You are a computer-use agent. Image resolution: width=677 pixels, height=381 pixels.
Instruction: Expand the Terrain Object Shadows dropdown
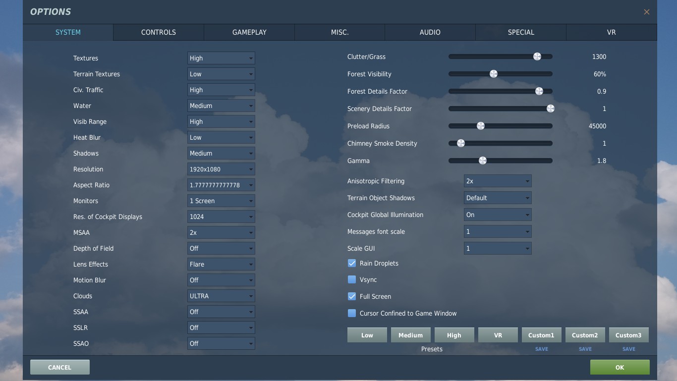[x=498, y=198]
